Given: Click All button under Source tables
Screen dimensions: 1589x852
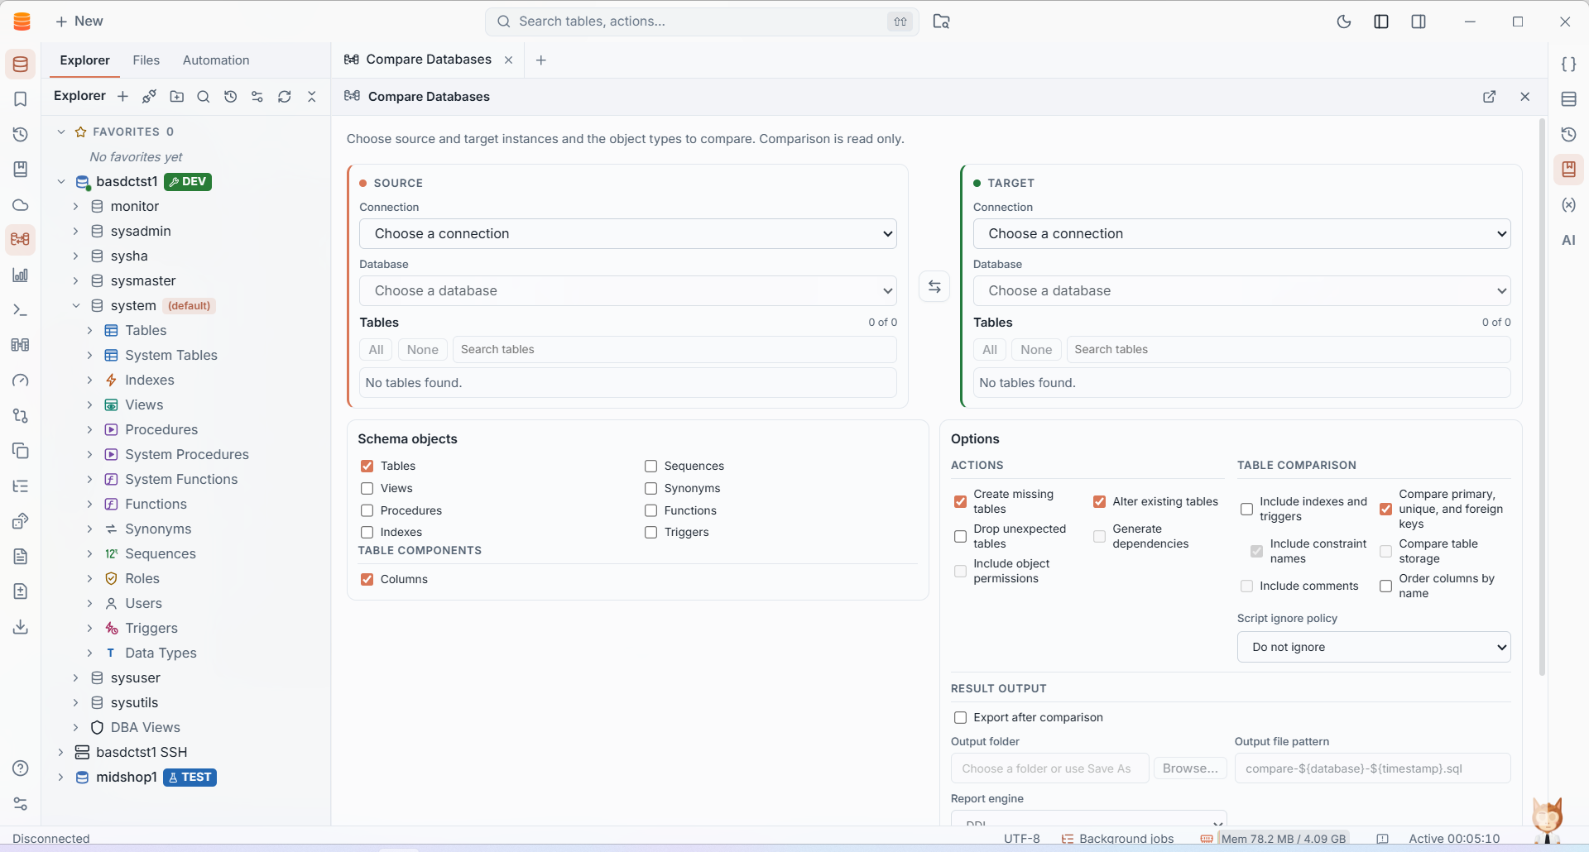Looking at the screenshot, I should coord(376,350).
